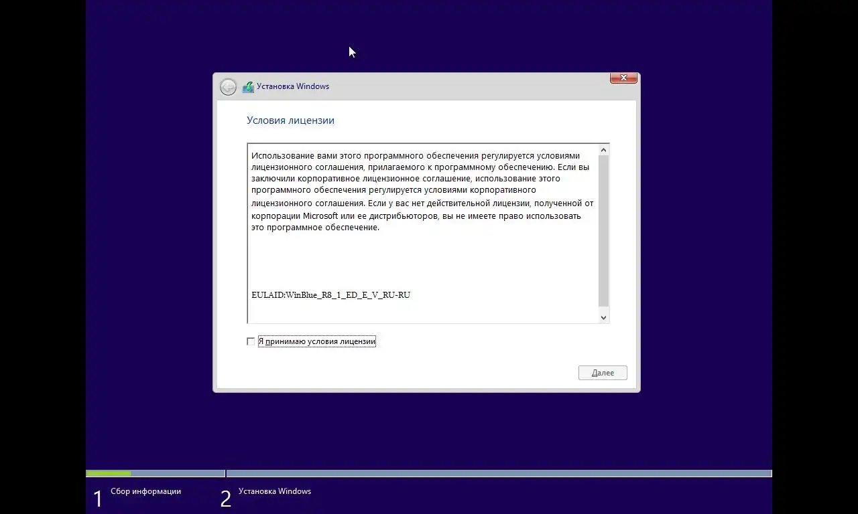Click the 'Установка Windows' title bar text
Image resolution: width=858 pixels, height=514 pixels.
pyautogui.click(x=293, y=86)
